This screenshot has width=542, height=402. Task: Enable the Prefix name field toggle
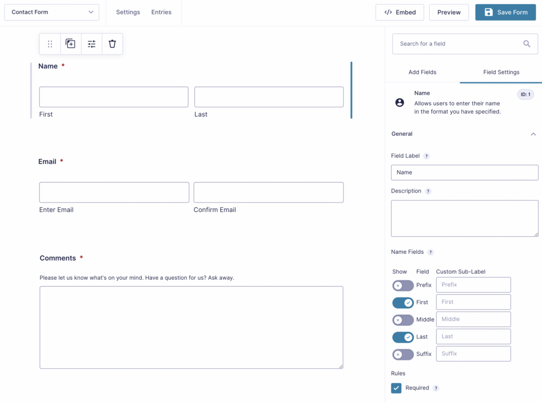point(403,285)
